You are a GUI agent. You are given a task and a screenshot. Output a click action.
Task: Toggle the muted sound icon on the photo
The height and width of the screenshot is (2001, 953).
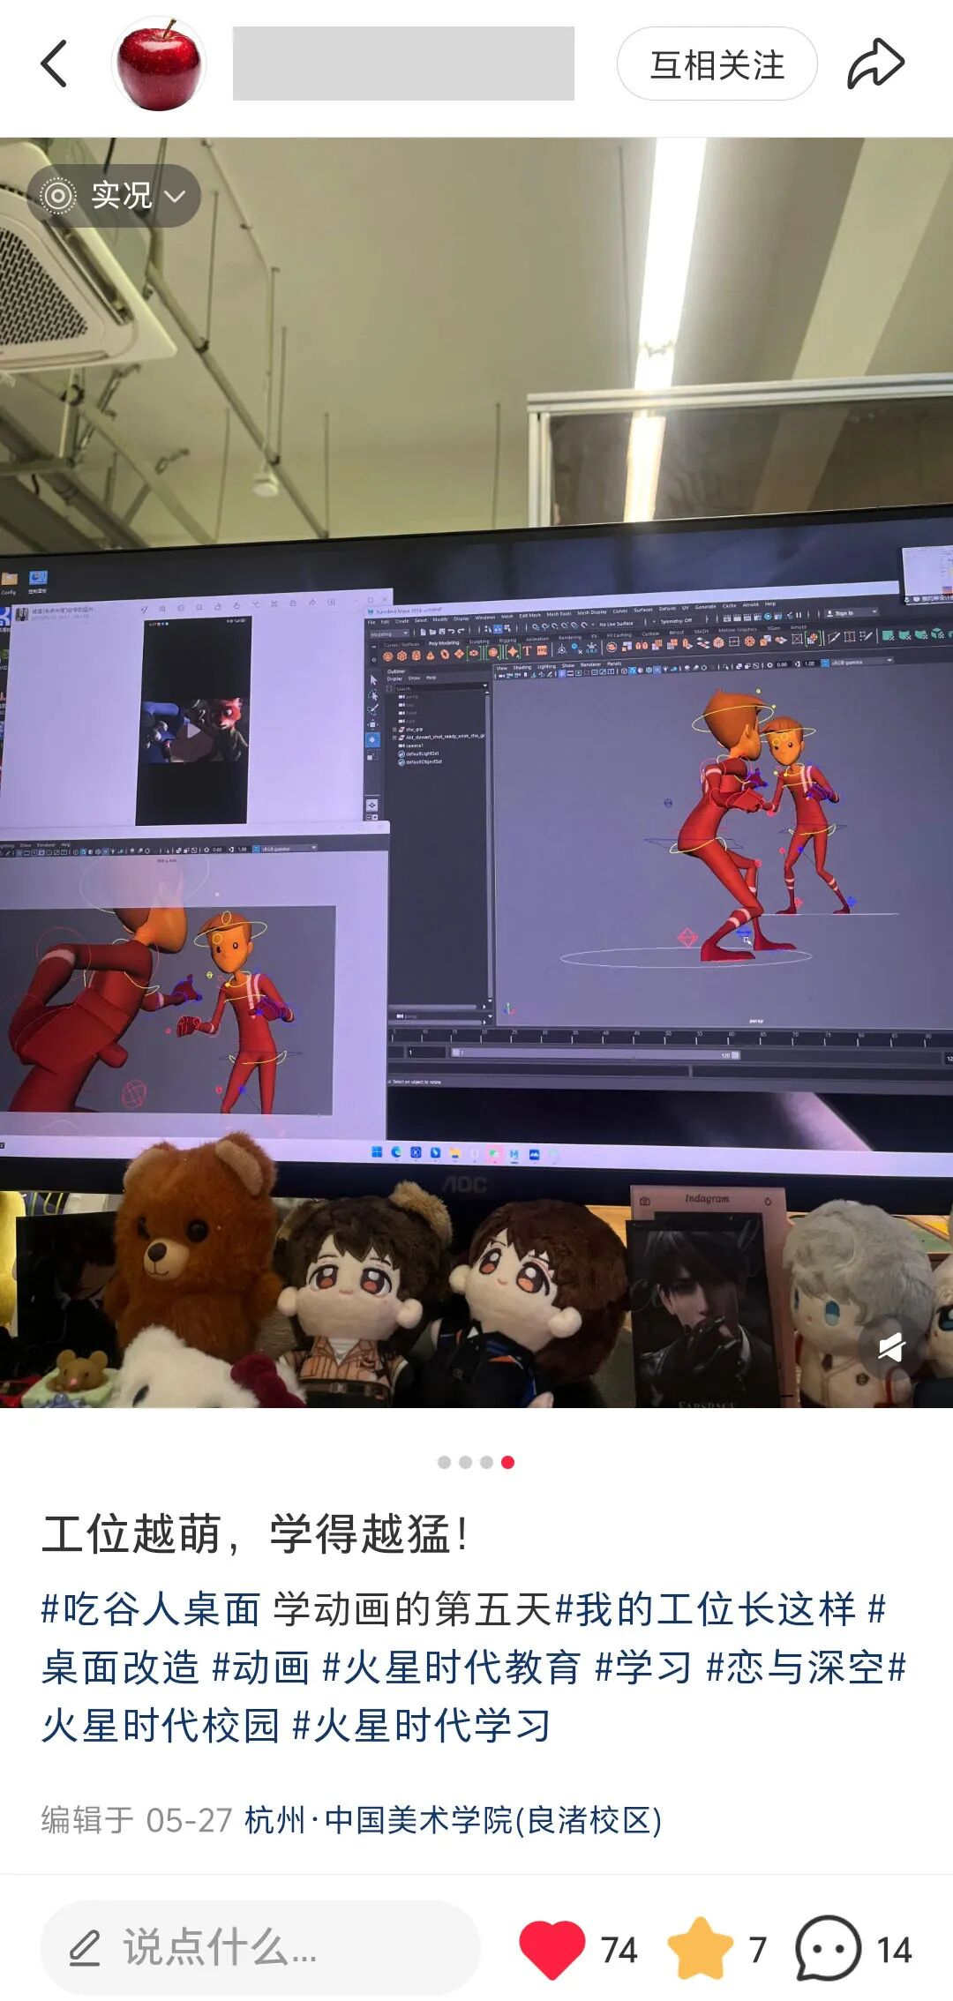(x=889, y=1347)
